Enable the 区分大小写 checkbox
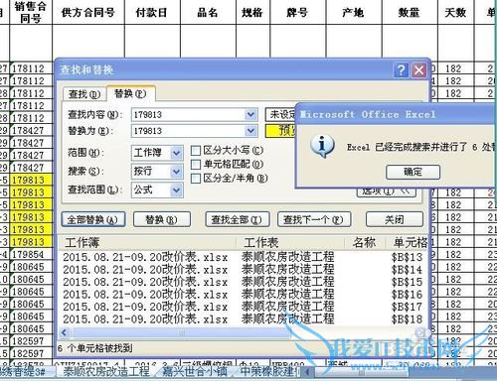Viewport: 497px width, 381px height. pos(196,151)
